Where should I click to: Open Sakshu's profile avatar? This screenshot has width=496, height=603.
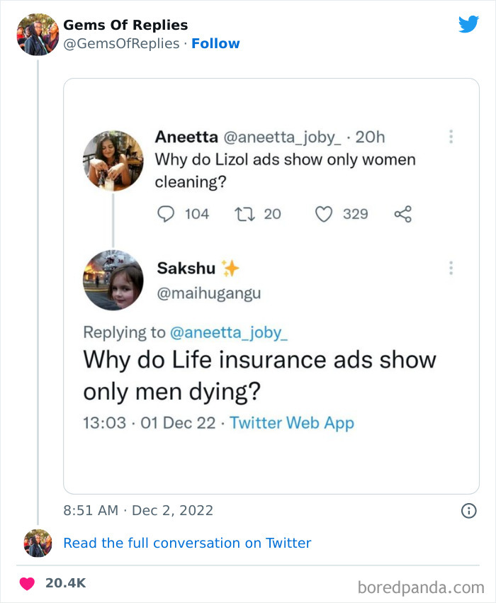pos(113,280)
